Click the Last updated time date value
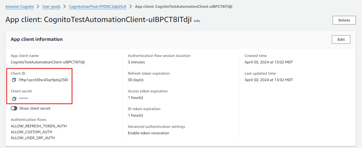 (269, 80)
